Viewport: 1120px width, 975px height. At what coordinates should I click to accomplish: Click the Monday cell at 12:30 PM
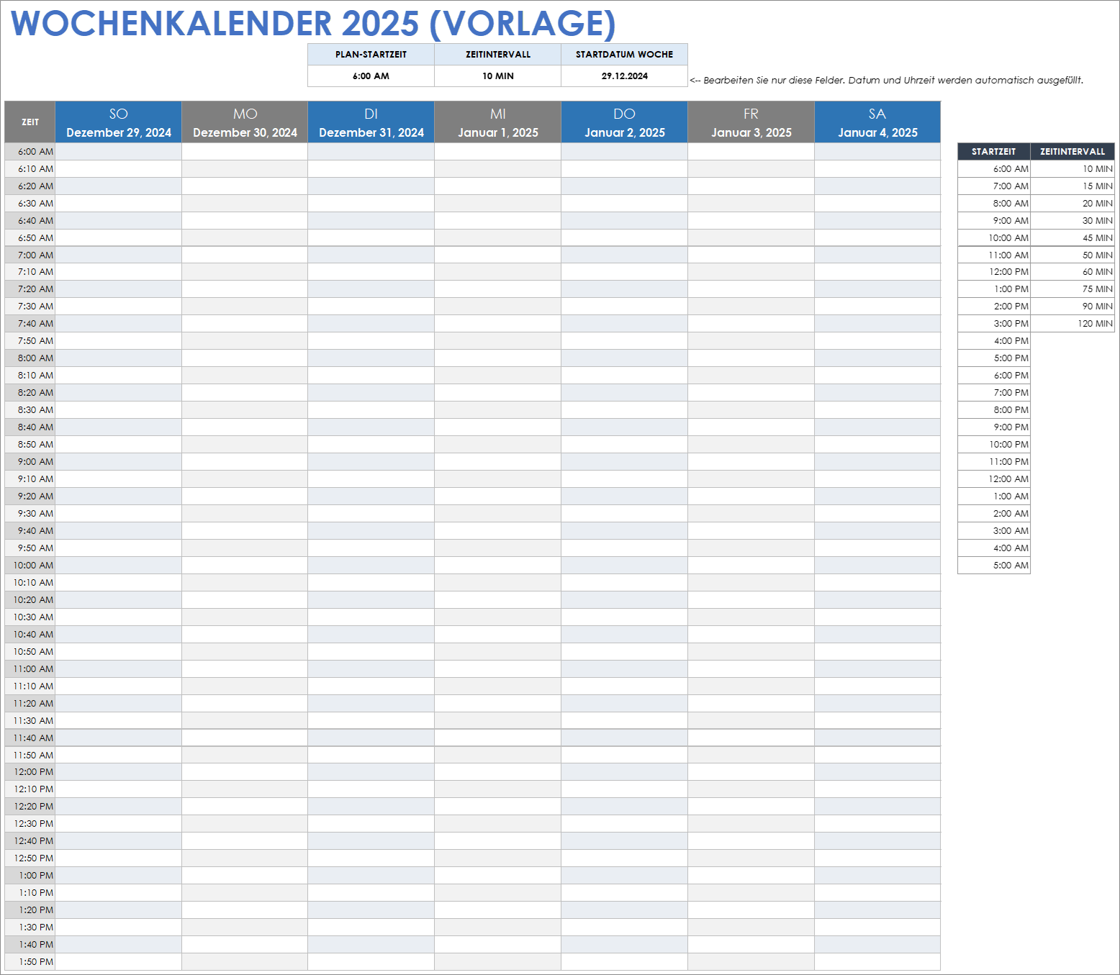pos(245,824)
